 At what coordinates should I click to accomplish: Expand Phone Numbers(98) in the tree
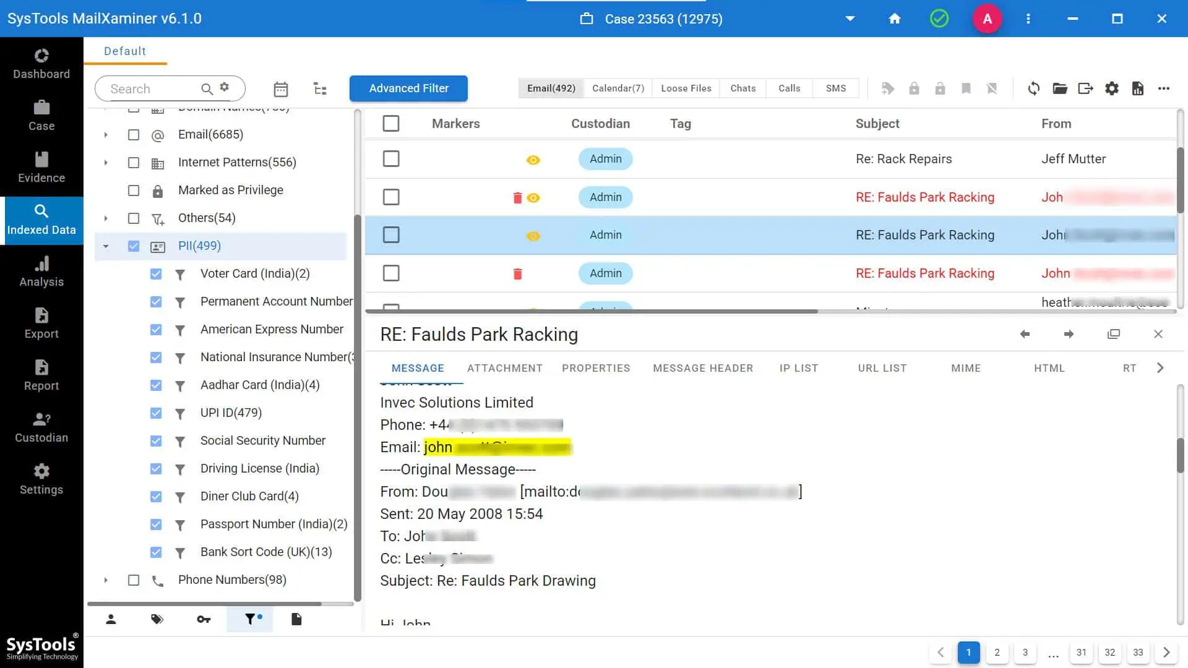(x=105, y=580)
